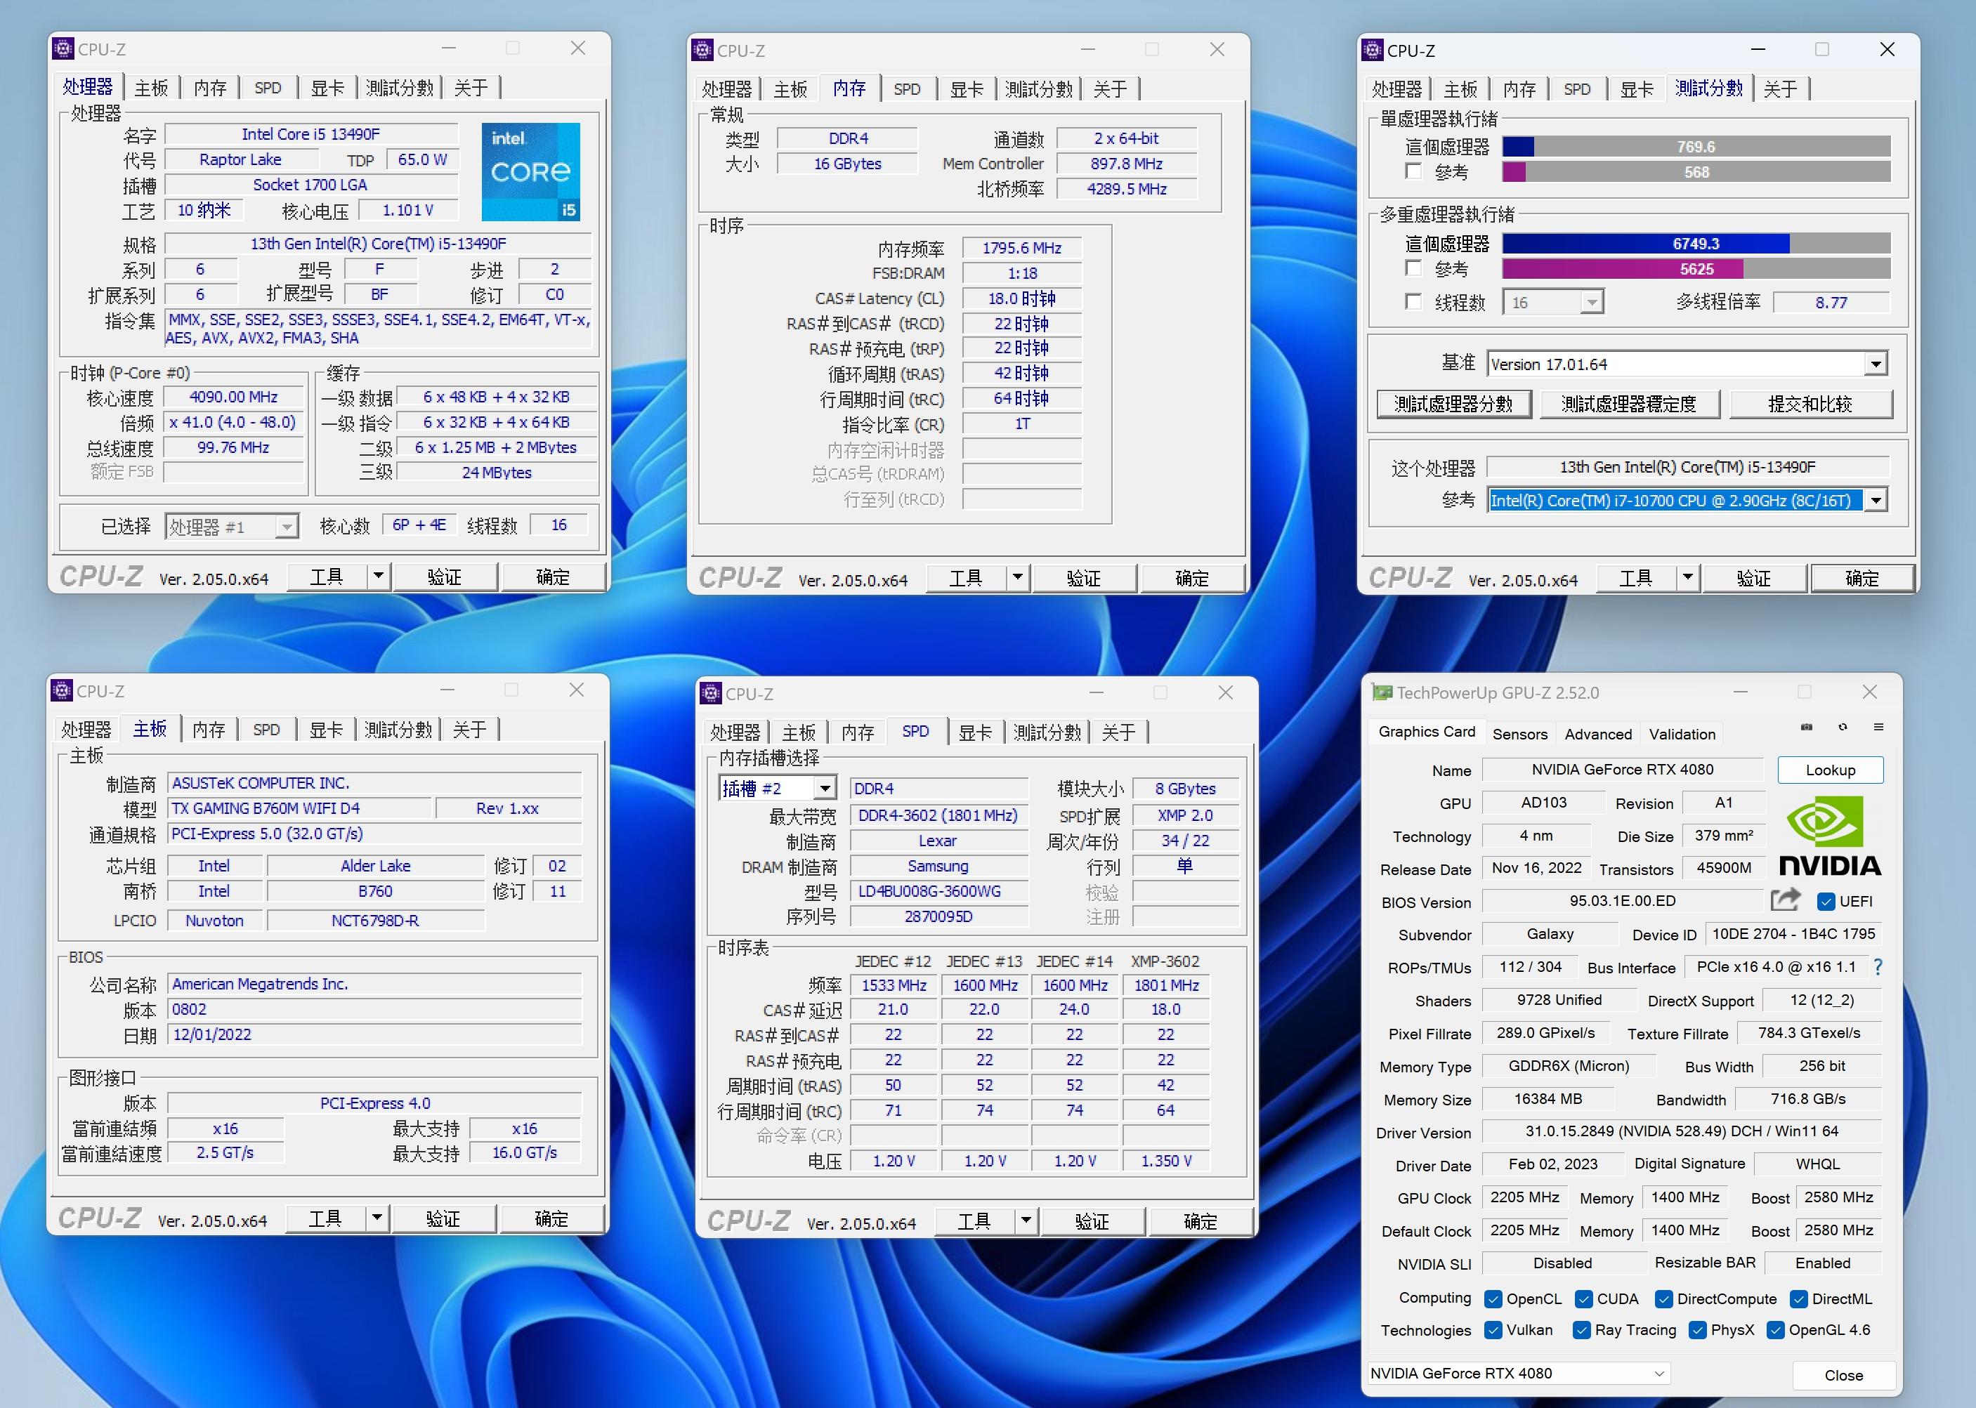Open the memory slot #2 dropdown

(x=825, y=788)
